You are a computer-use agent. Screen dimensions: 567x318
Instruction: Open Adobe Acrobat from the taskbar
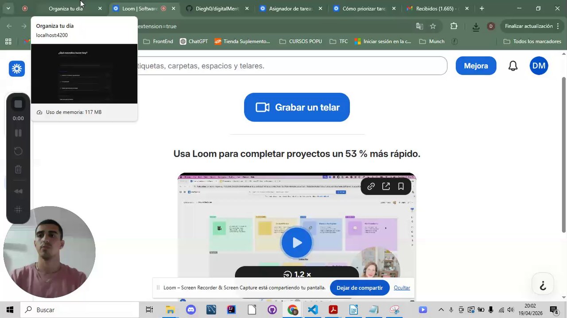[x=333, y=310]
